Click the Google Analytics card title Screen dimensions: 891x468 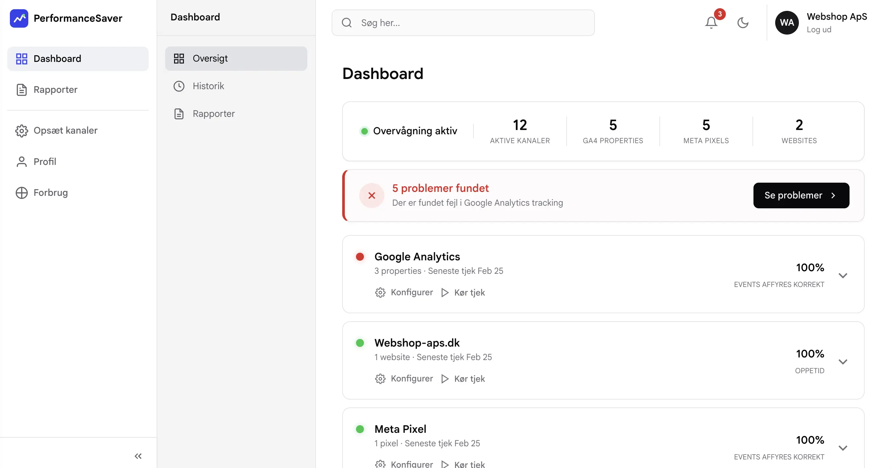click(417, 257)
